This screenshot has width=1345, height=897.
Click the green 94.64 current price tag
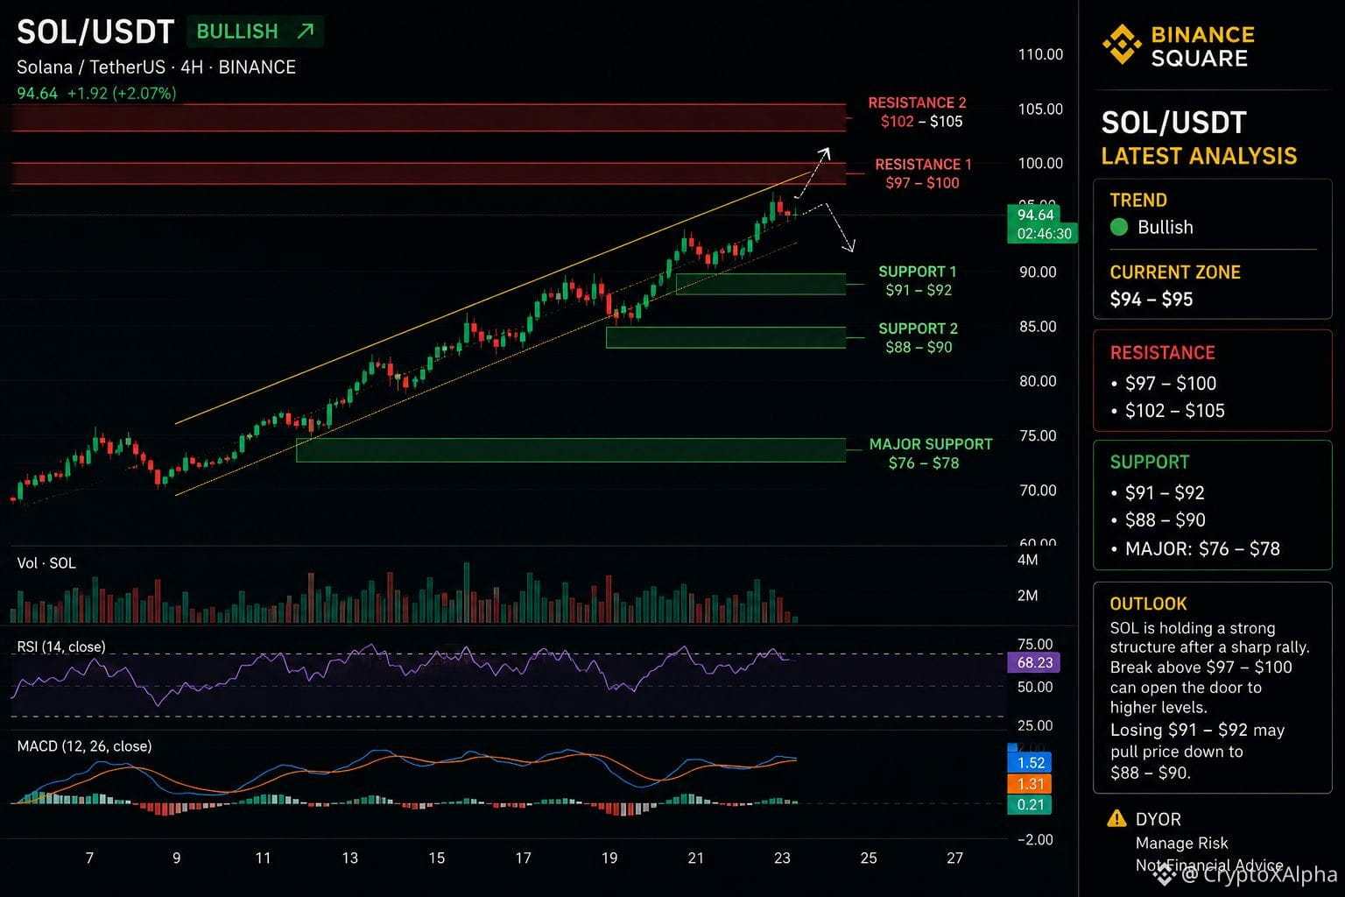pos(1035,215)
